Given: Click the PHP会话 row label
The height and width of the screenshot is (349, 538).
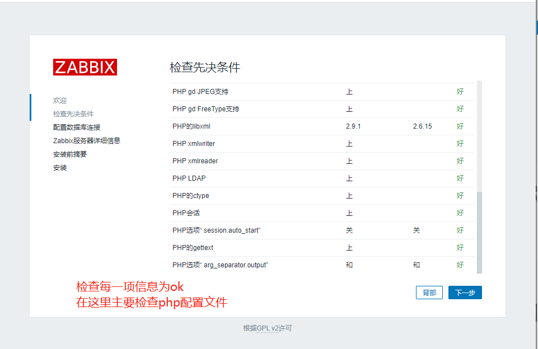Looking at the screenshot, I should 186,213.
